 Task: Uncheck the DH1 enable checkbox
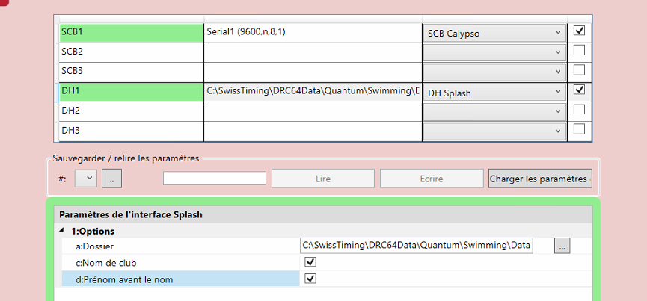pyautogui.click(x=579, y=90)
